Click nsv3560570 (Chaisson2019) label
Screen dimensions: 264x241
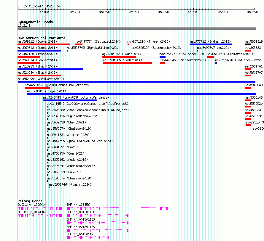point(69,128)
